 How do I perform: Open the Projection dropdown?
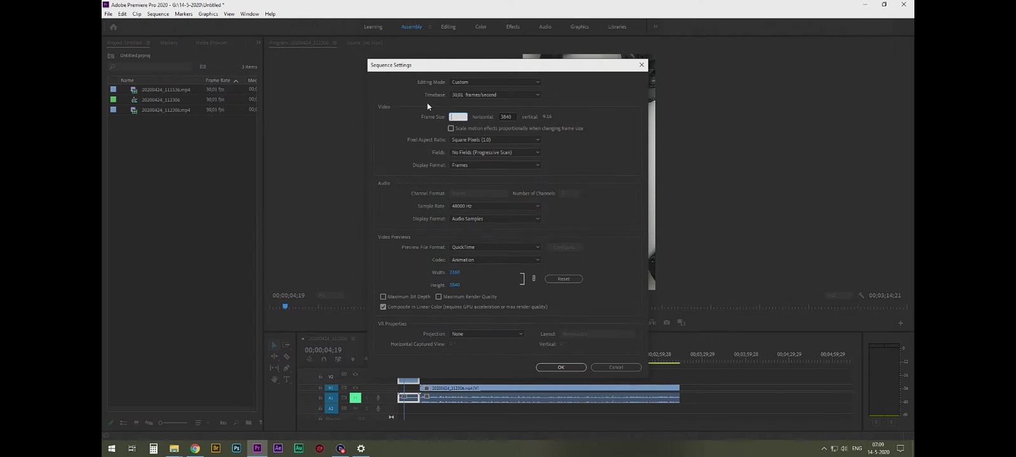487,334
